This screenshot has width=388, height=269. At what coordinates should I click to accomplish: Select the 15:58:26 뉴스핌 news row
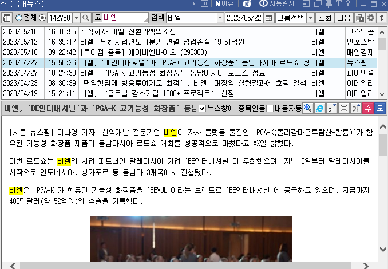(x=189, y=62)
